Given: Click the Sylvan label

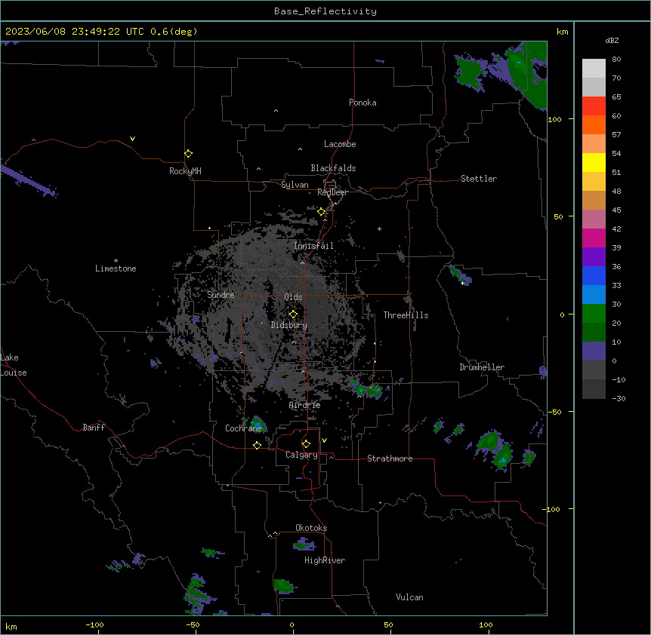Looking at the screenshot, I should click(295, 185).
